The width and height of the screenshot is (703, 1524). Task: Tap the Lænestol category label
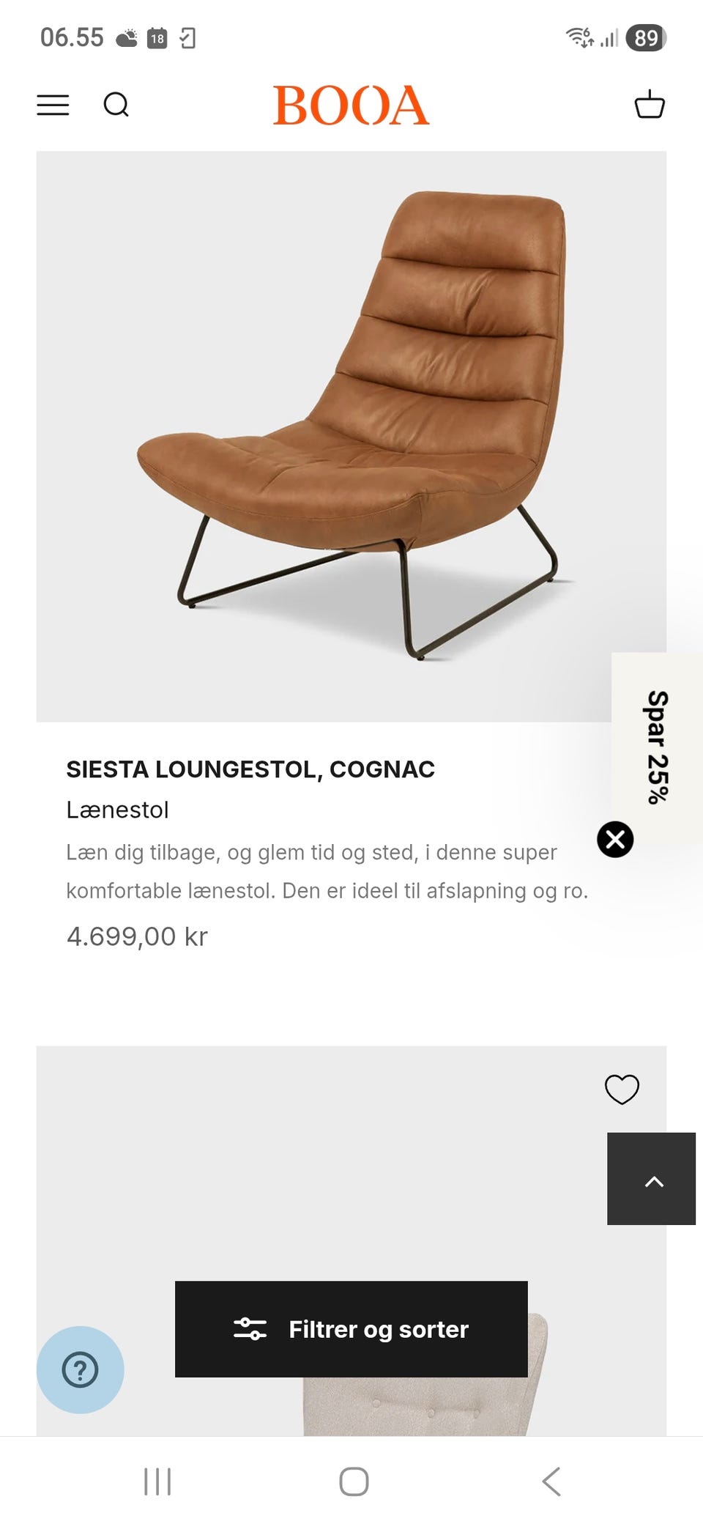(x=117, y=810)
